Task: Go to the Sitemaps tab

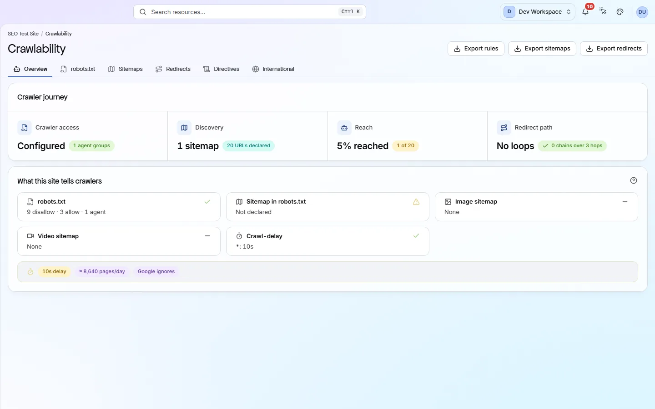Action: [126, 69]
